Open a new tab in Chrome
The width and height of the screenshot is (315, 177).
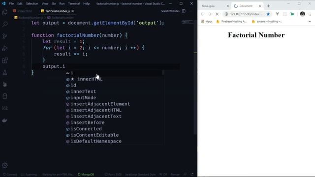pyautogui.click(x=269, y=6)
